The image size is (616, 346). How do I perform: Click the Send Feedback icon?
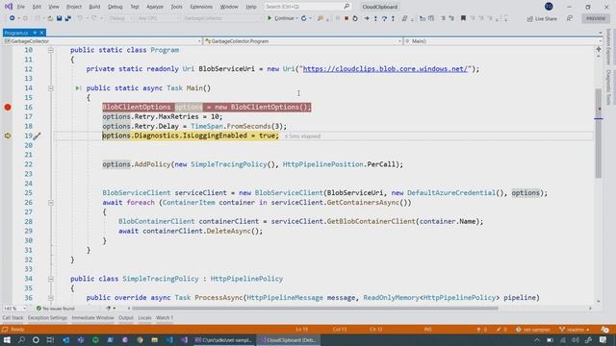coord(570,18)
